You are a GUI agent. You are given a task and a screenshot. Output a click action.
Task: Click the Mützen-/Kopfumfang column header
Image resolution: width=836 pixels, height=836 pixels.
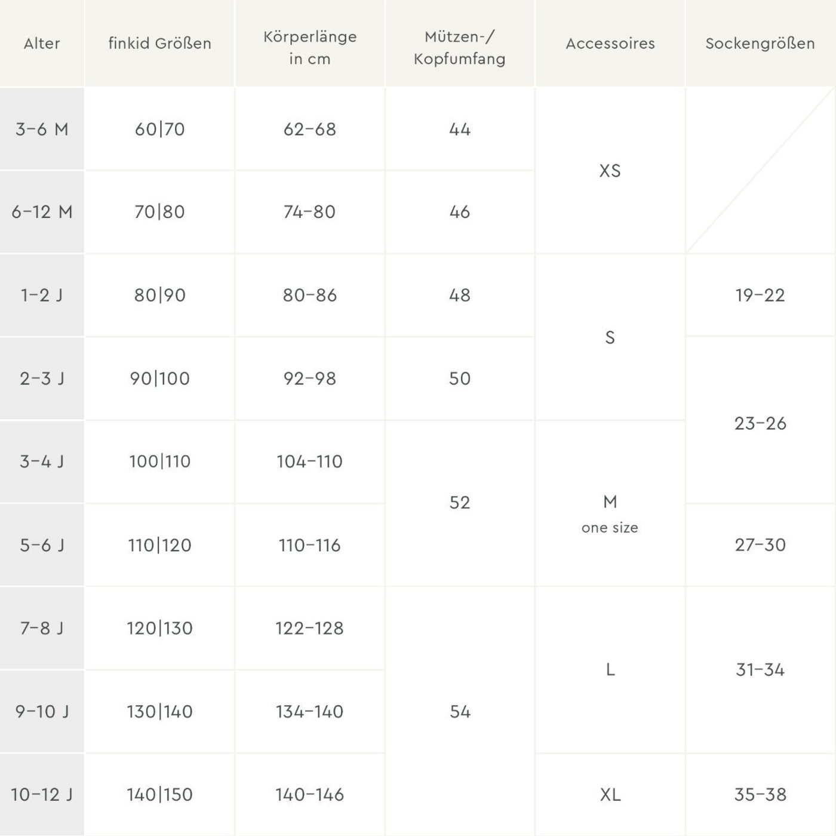460,48
